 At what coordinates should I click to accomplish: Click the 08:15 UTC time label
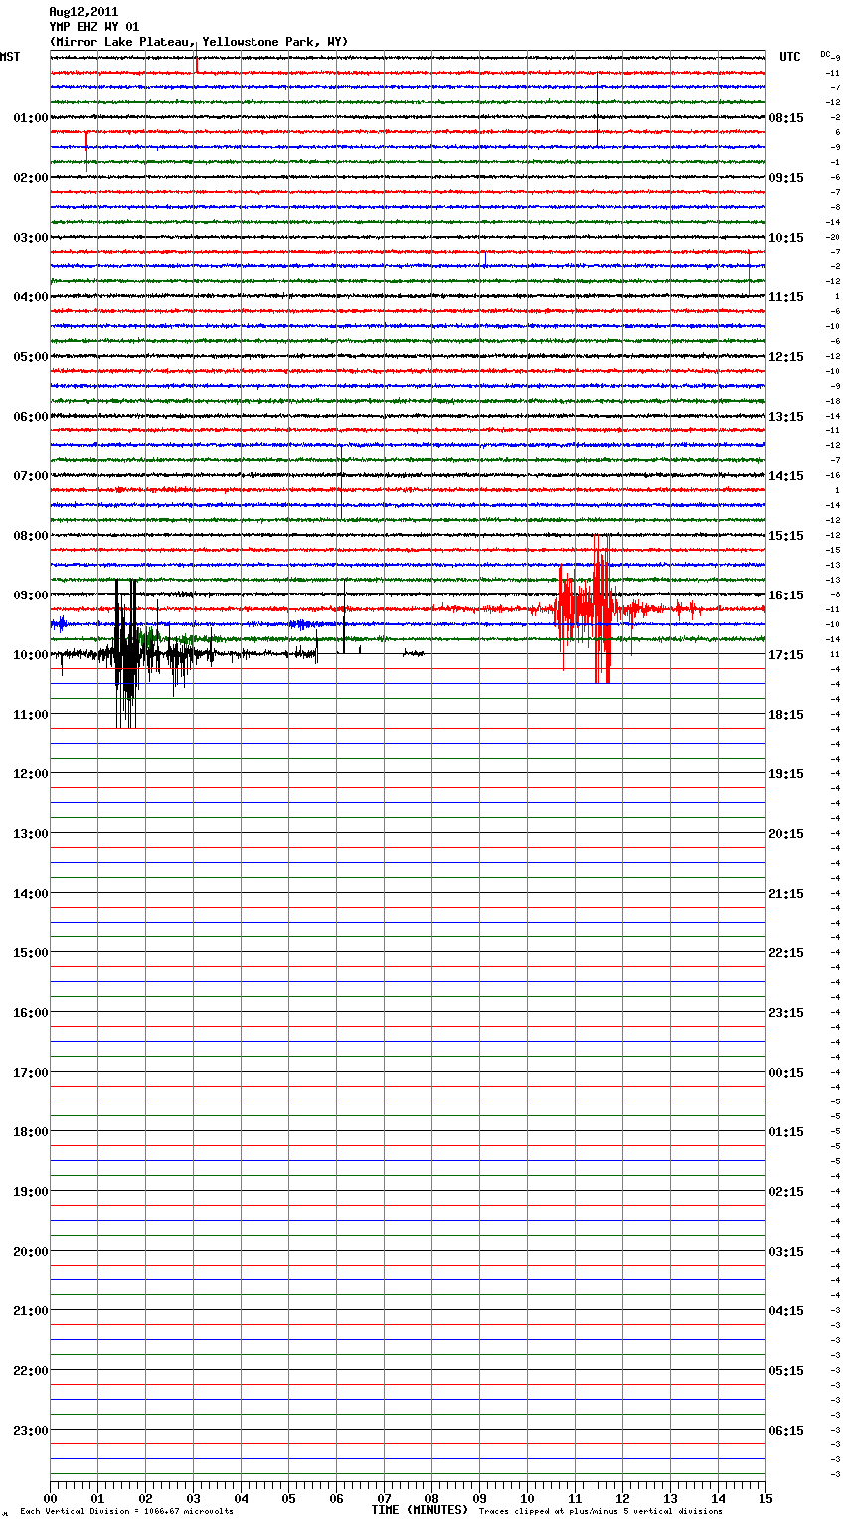point(786,118)
